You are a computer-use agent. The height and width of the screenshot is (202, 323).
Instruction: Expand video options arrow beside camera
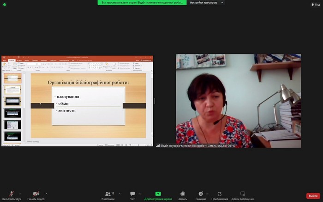click(x=46, y=194)
